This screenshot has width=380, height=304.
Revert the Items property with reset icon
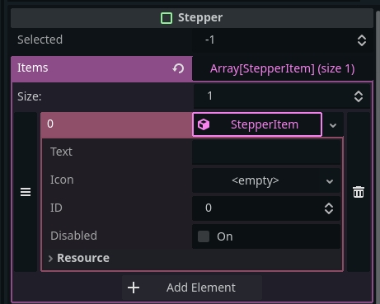pyautogui.click(x=178, y=68)
